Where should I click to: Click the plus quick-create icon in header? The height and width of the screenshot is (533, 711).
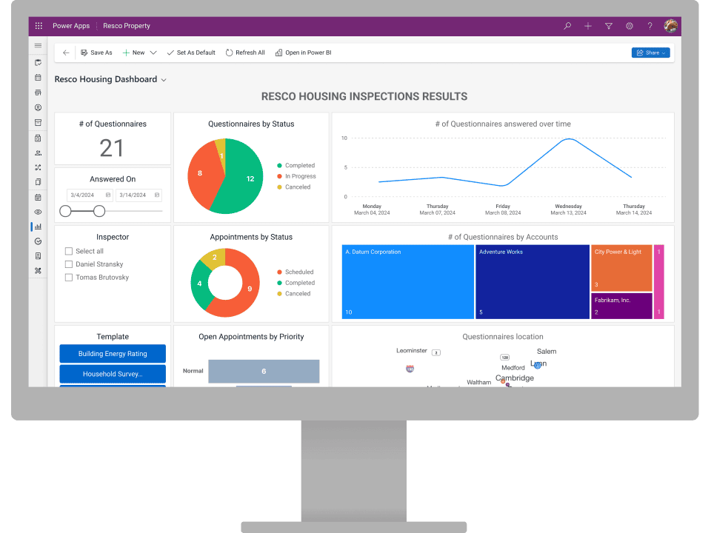pyautogui.click(x=587, y=26)
